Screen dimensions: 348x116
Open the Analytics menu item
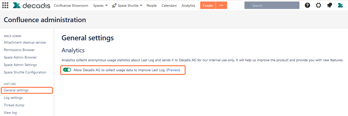coord(188,5)
